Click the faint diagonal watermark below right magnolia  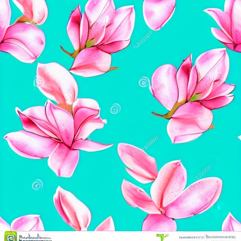point(150,143)
